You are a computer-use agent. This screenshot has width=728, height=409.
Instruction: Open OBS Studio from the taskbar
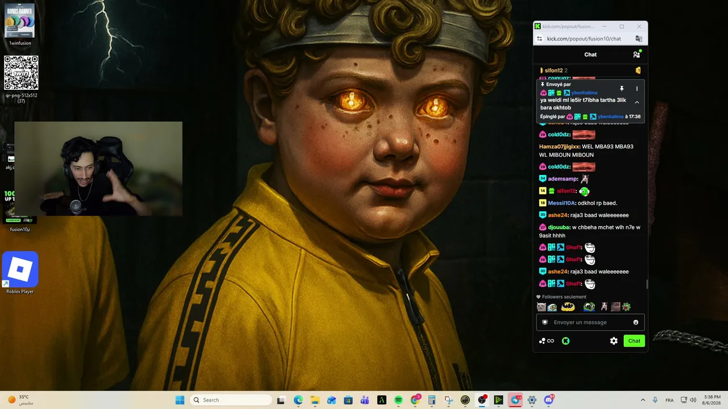482,400
